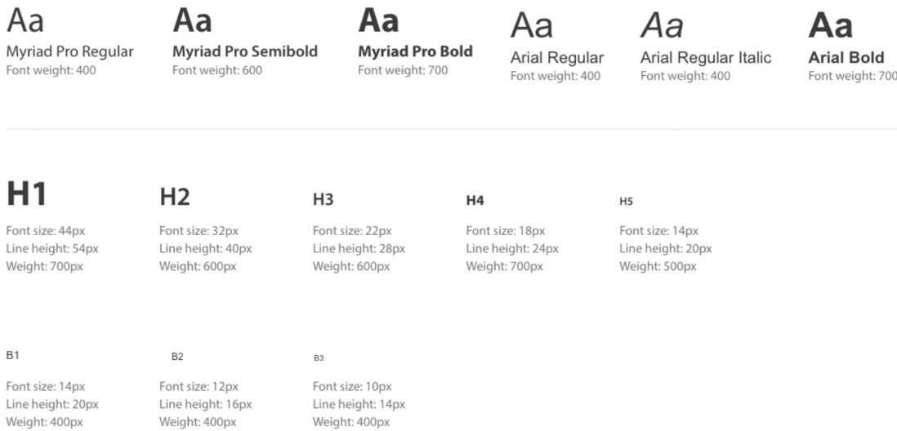Click the H1 heading sample

[x=26, y=194]
